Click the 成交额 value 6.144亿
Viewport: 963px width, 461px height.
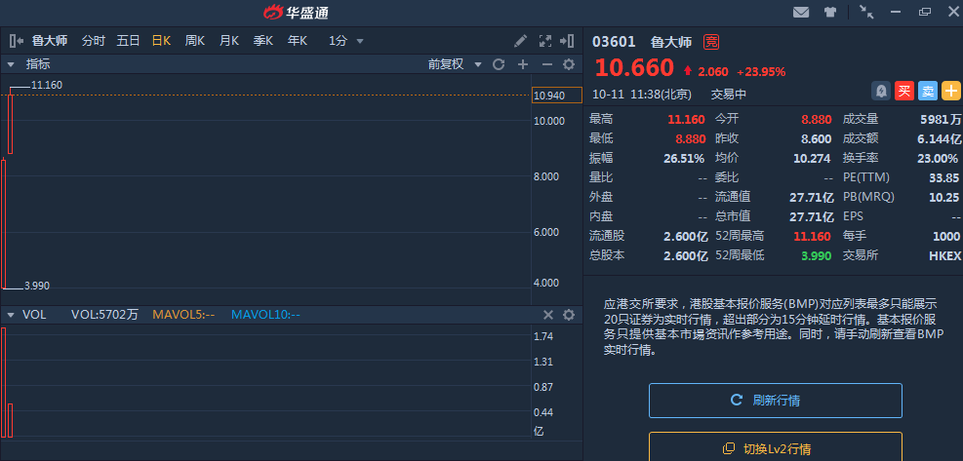(x=939, y=138)
